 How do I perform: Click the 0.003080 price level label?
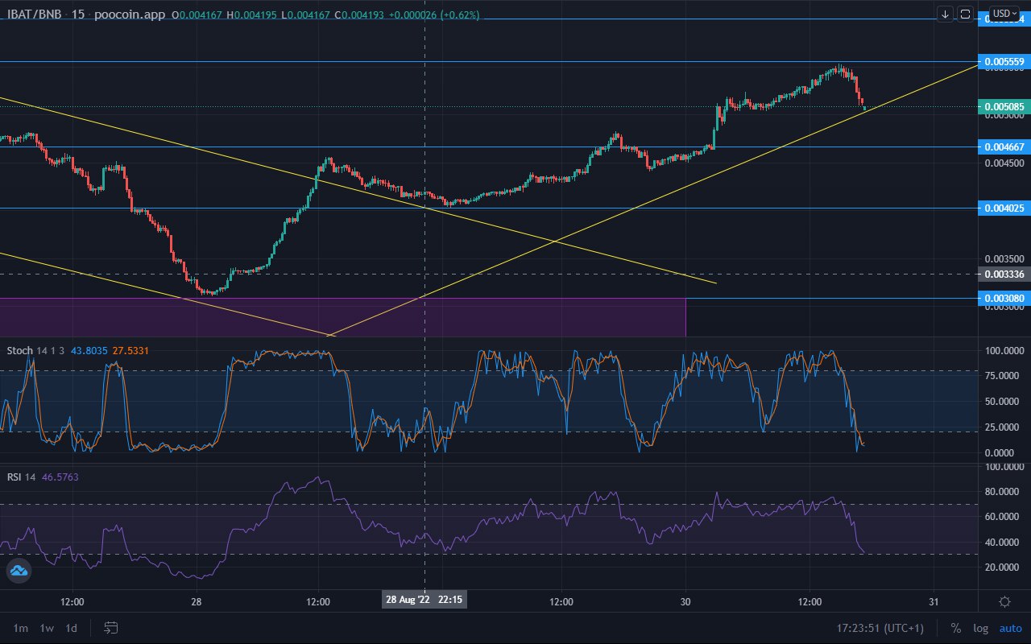[1004, 299]
